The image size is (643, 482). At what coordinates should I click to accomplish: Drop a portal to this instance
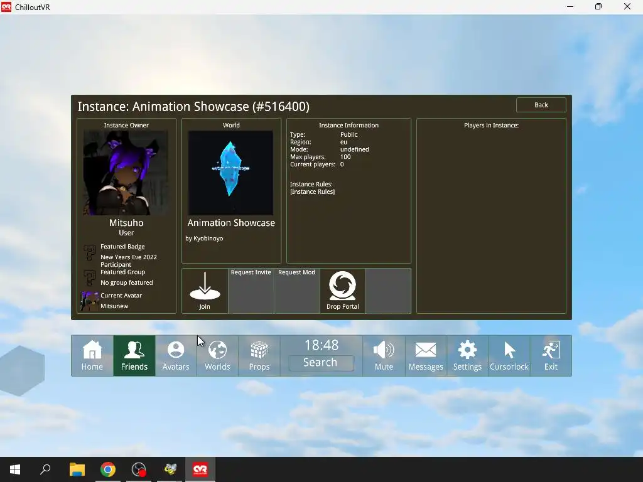point(342,291)
